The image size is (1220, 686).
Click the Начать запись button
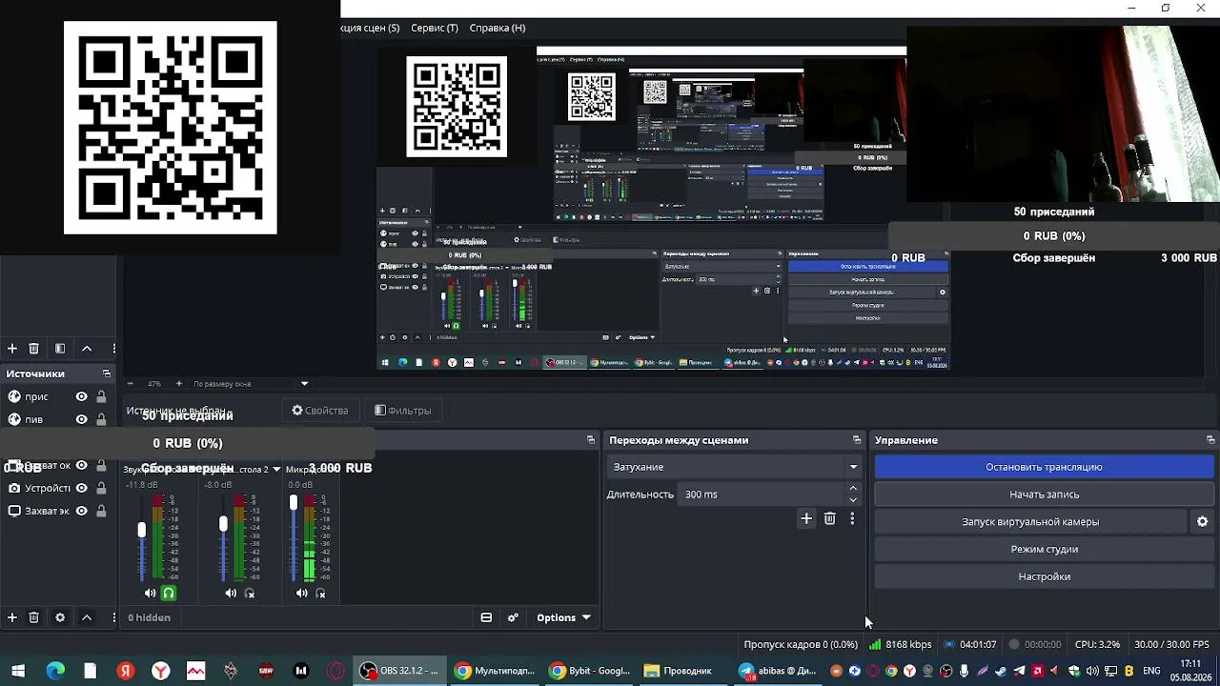click(x=1044, y=494)
